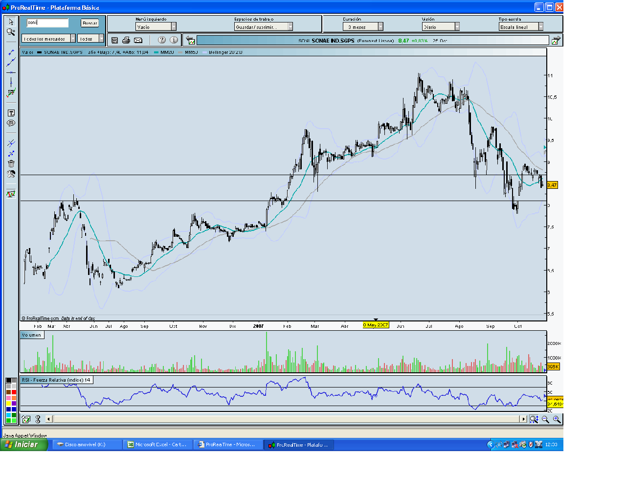Click the 'Volumen' panel label
This screenshot has height=501, width=626.
point(32,335)
